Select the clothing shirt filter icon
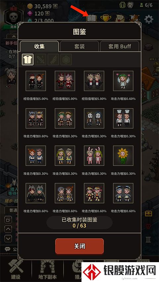This screenshot has width=159, height=282. pyautogui.click(x=27, y=60)
